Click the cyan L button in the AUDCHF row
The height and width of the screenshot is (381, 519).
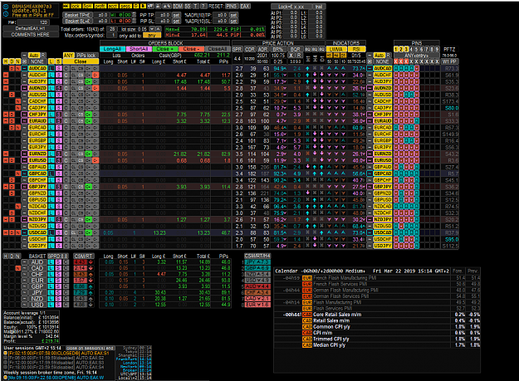point(51,75)
